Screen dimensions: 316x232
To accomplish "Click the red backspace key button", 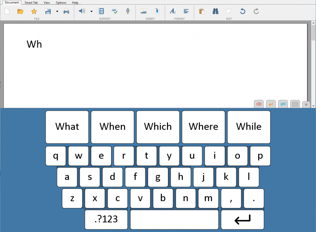I will [x=259, y=104].
